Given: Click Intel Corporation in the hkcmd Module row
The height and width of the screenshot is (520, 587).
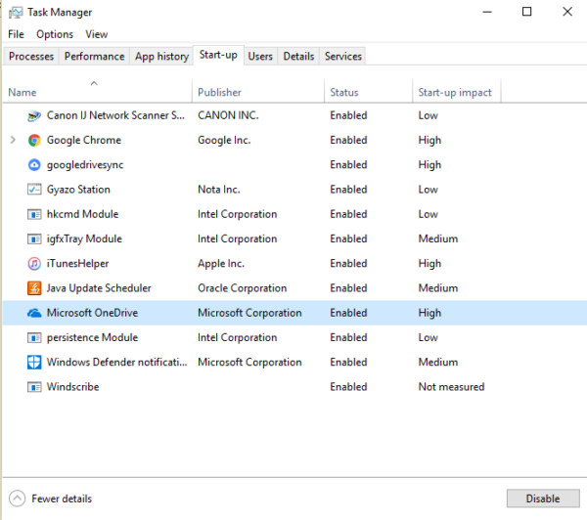Looking at the screenshot, I should pyautogui.click(x=237, y=214).
